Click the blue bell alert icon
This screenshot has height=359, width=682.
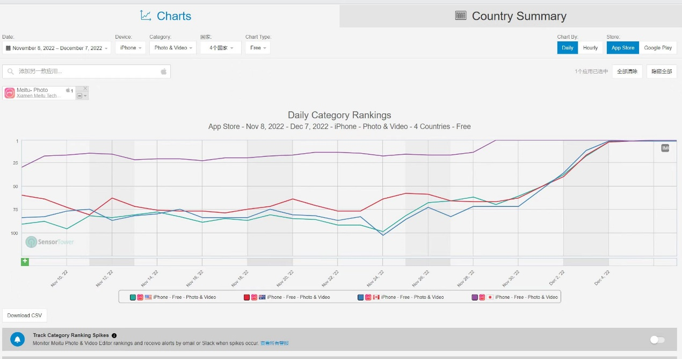(18, 340)
